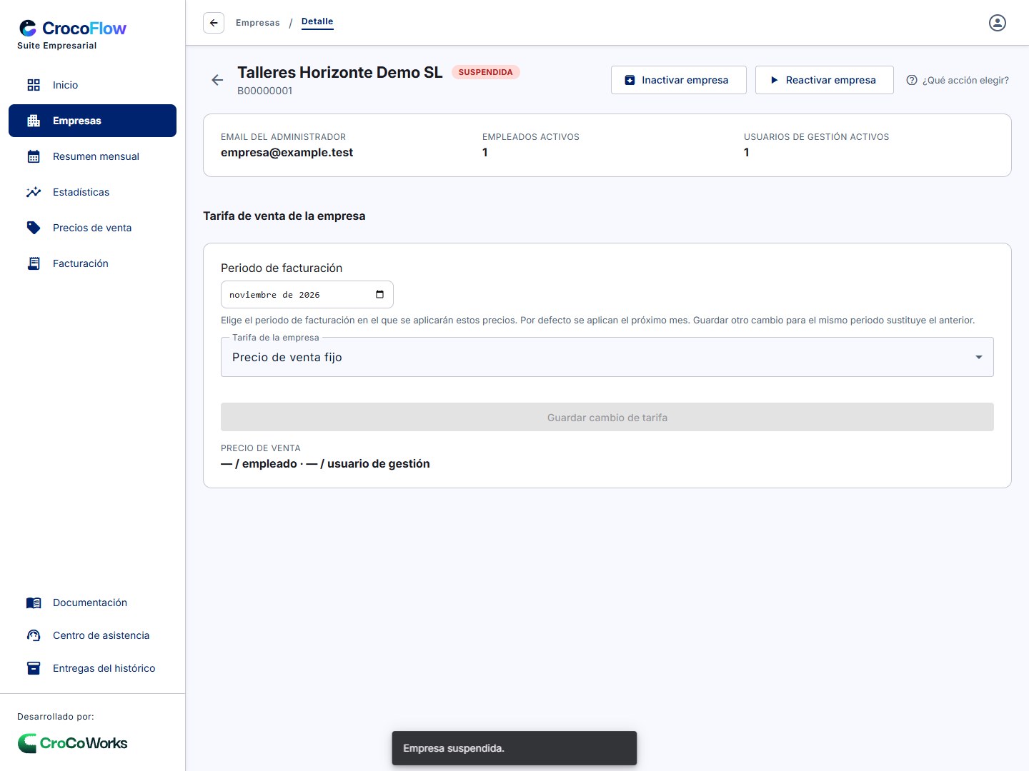Open Entregas del histórico link
Viewport: 1029px width, 771px height.
click(x=92, y=668)
